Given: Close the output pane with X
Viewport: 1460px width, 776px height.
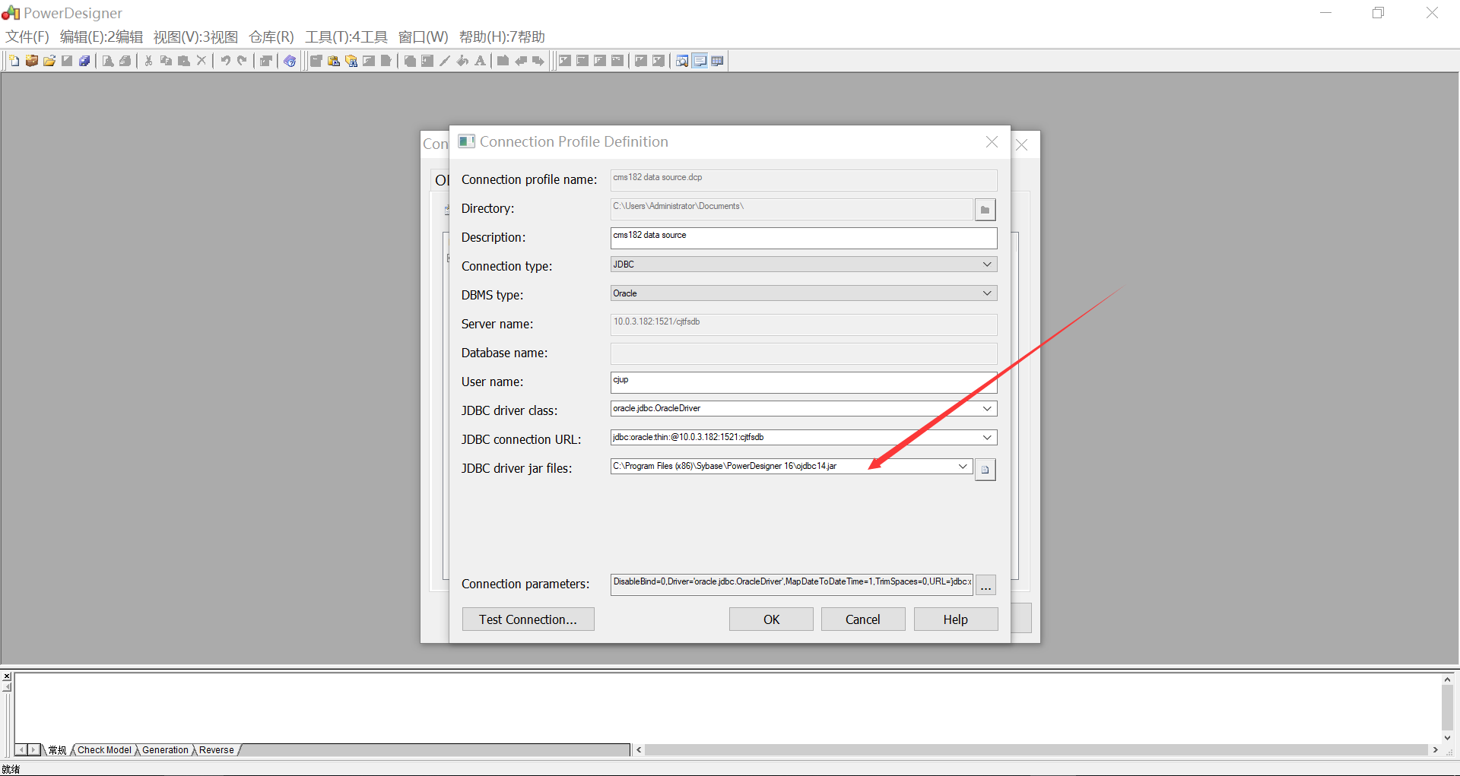Looking at the screenshot, I should click(x=7, y=676).
